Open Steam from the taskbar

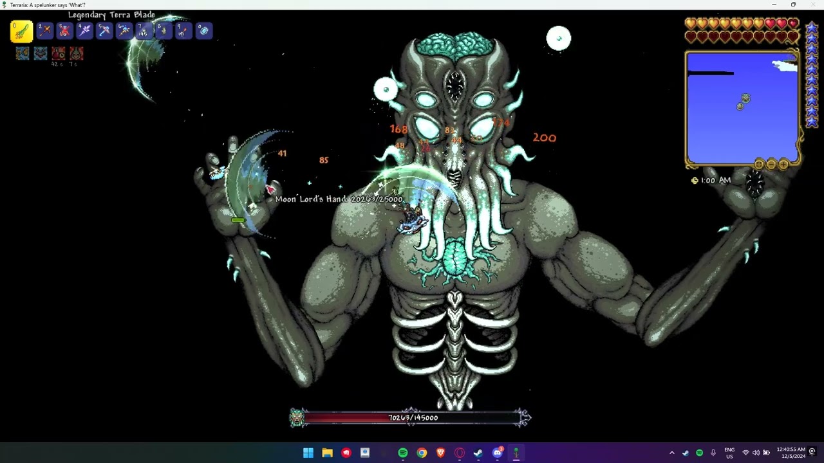pos(478,453)
